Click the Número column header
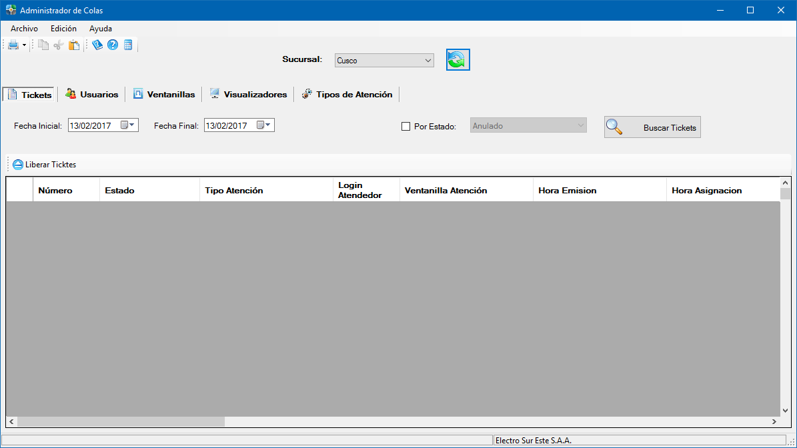Viewport: 797px width, 448px height. (67, 190)
